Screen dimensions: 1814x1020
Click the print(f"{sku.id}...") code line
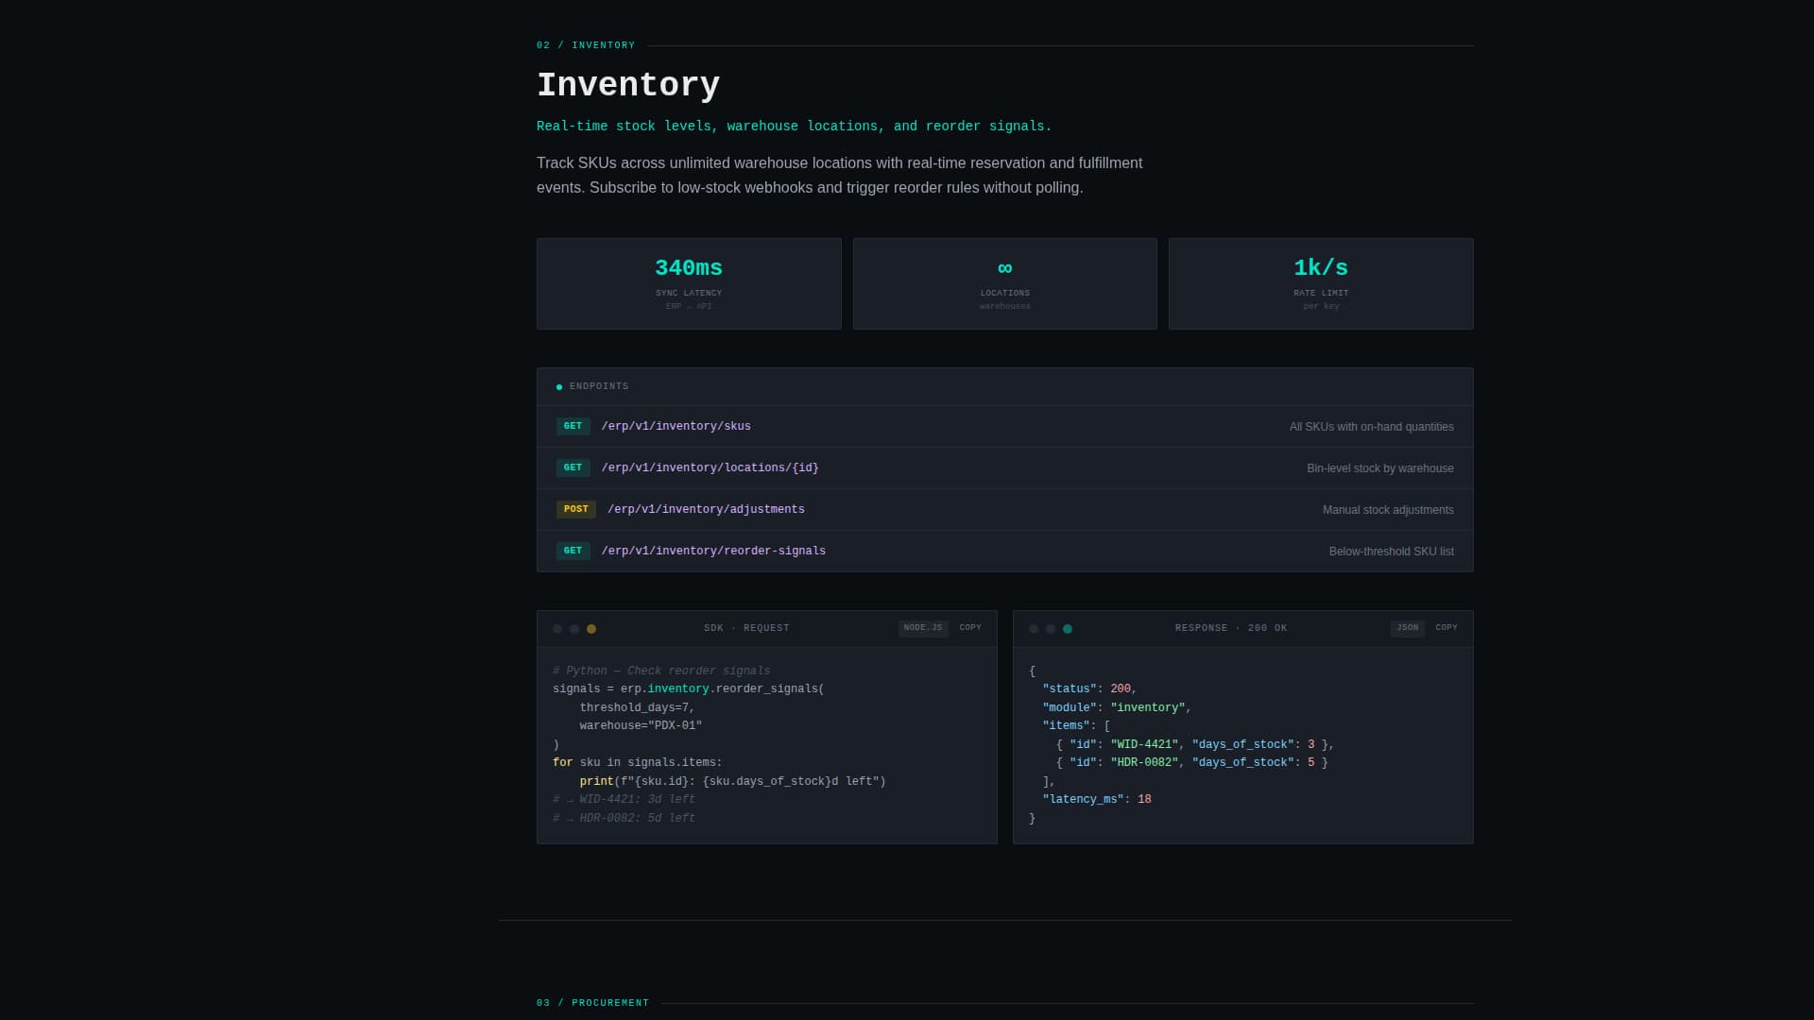[732, 782]
